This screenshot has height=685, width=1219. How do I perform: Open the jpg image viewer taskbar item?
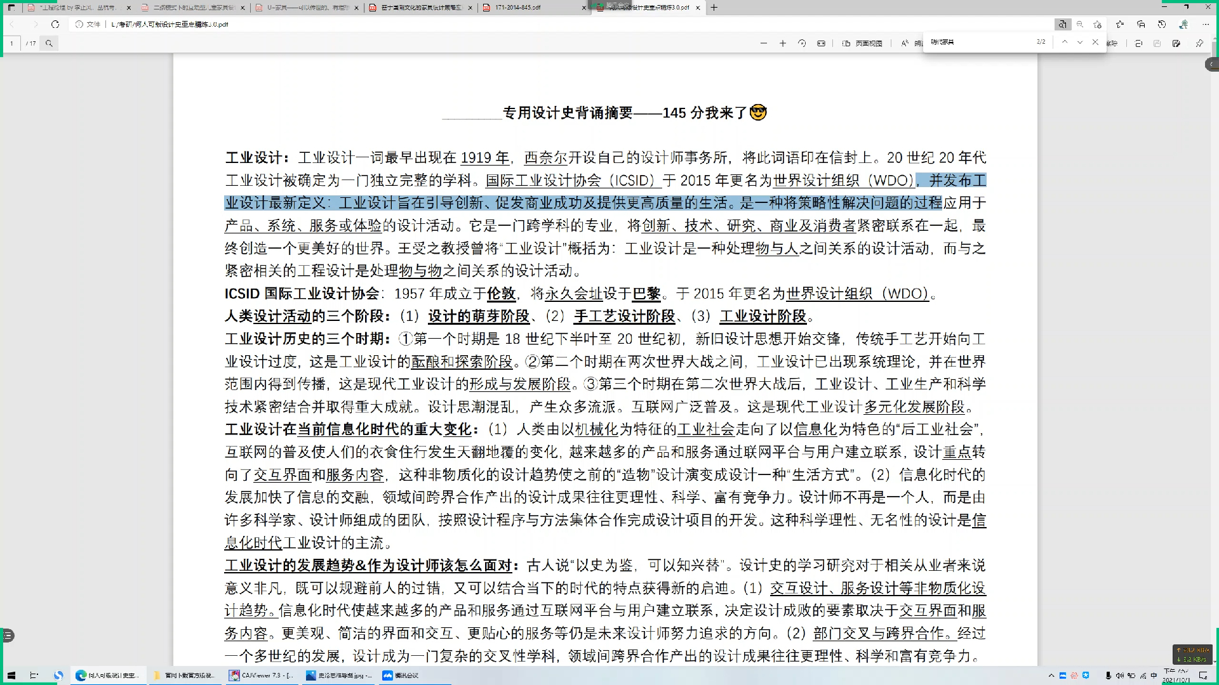click(339, 675)
